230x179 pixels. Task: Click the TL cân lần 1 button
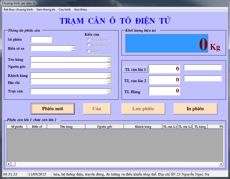[x=135, y=70]
